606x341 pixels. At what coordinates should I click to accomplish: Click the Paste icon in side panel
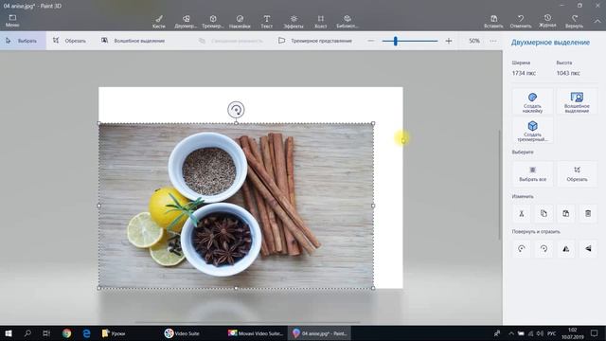pos(566,213)
